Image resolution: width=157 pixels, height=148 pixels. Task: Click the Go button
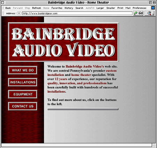[x=138, y=13]
